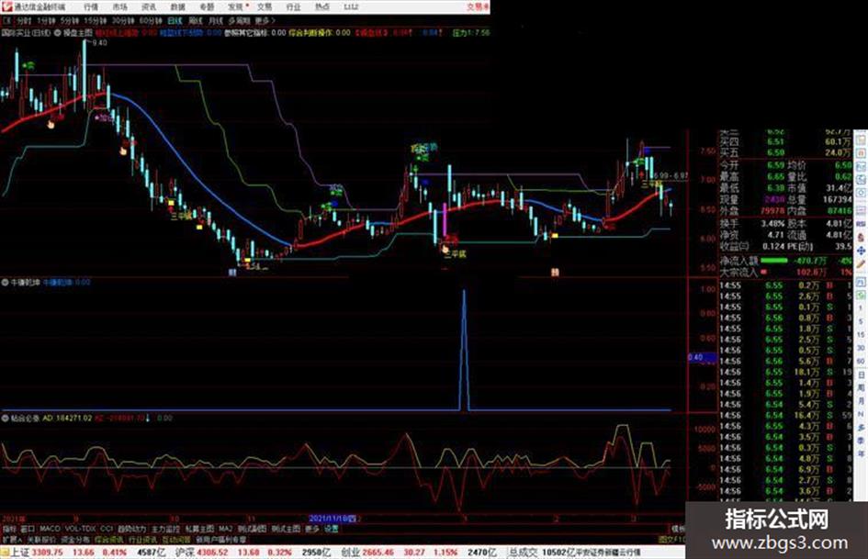Select the 指标 tab at bottom
The height and width of the screenshot is (559, 868).
click(x=9, y=529)
